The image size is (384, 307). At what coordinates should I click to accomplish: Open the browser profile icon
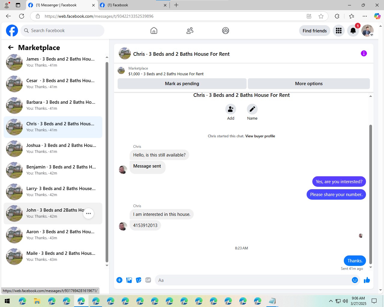7,5
